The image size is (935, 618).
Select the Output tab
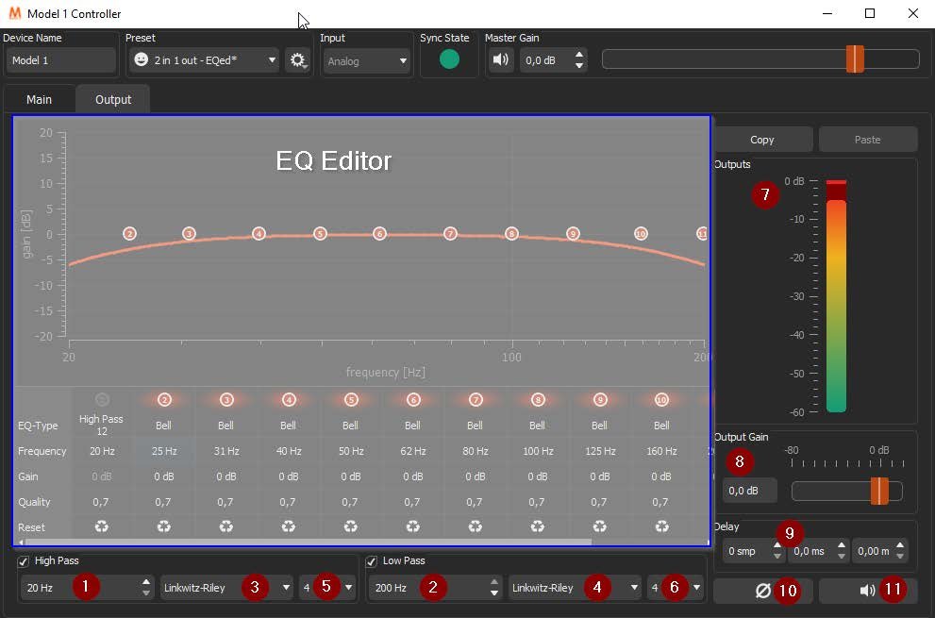[113, 99]
